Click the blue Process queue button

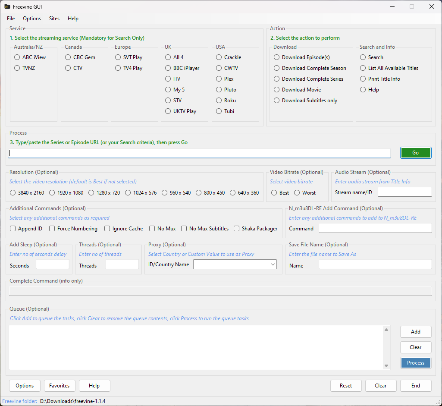click(x=415, y=363)
